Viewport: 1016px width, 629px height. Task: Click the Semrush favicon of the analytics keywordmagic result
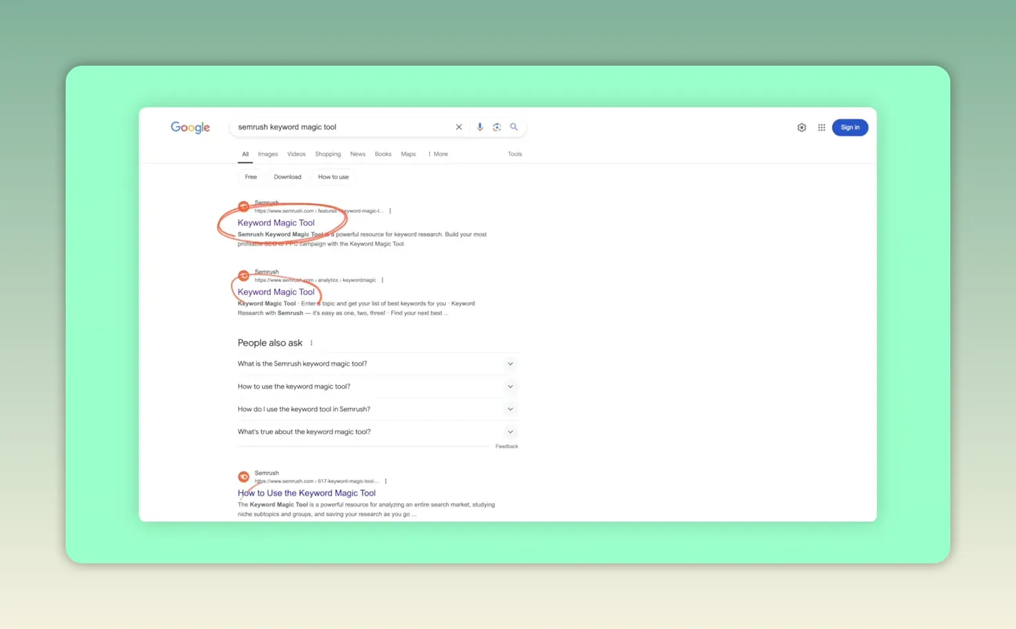pyautogui.click(x=244, y=276)
